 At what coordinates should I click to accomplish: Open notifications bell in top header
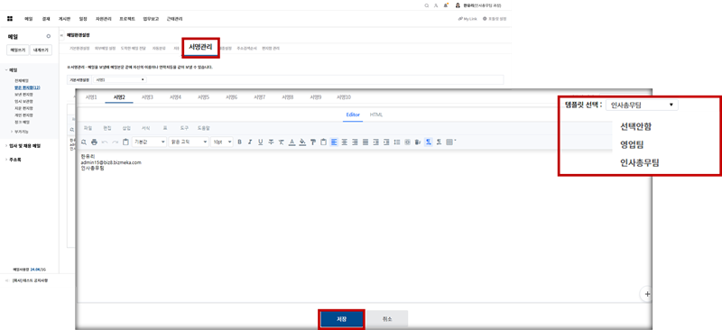click(x=446, y=5)
